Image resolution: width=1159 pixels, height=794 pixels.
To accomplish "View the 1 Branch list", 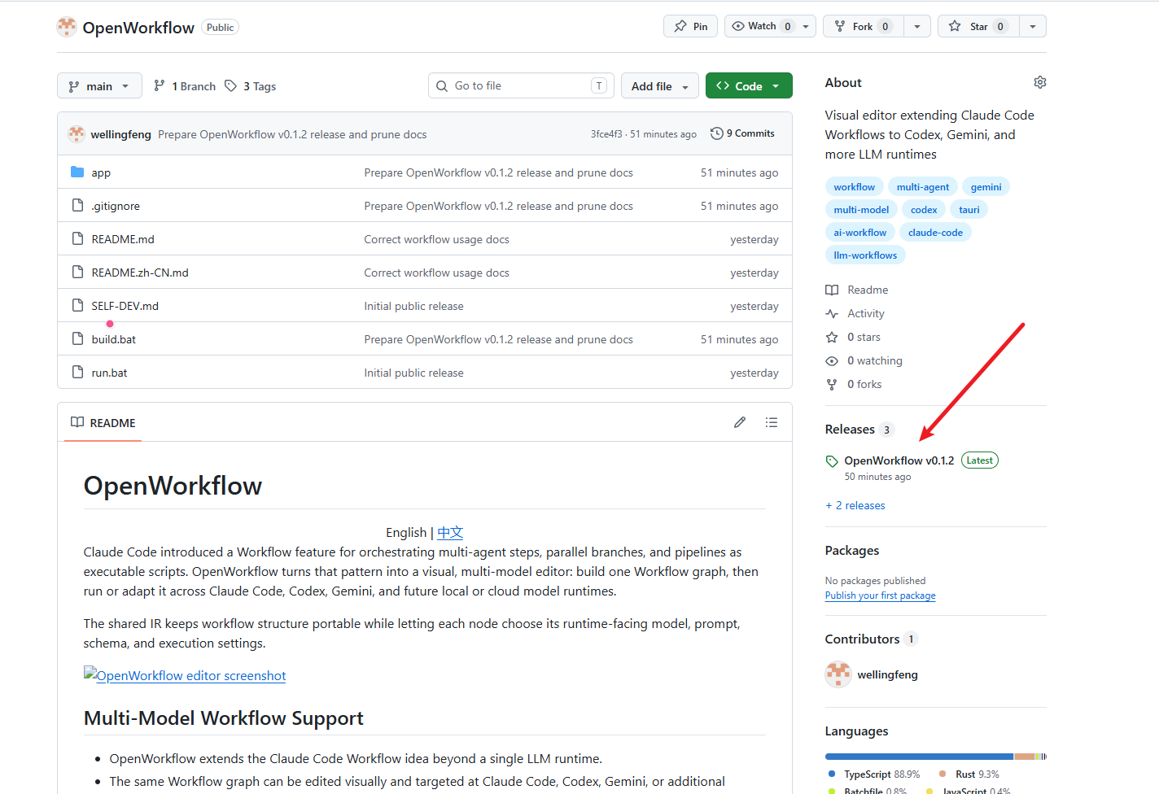I will click(185, 85).
